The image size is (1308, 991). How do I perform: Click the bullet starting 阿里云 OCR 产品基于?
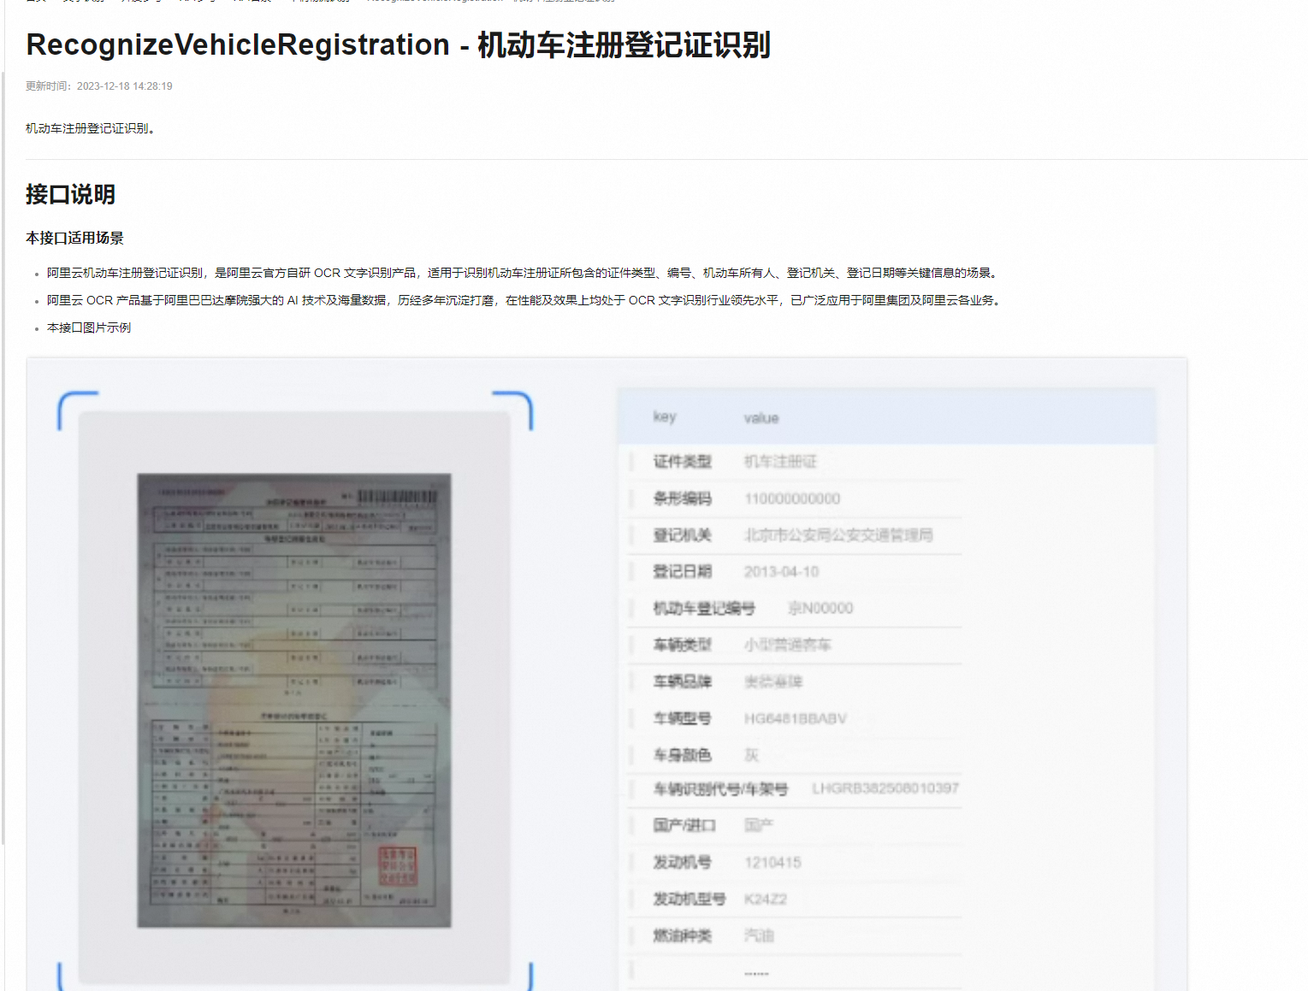524,300
